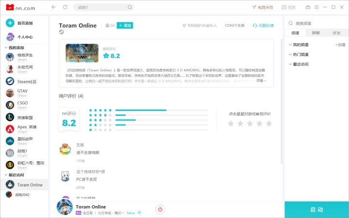Viewport: 349px width, 218px height.
Task: Open 个人中心 avatar
Action: (10, 37)
